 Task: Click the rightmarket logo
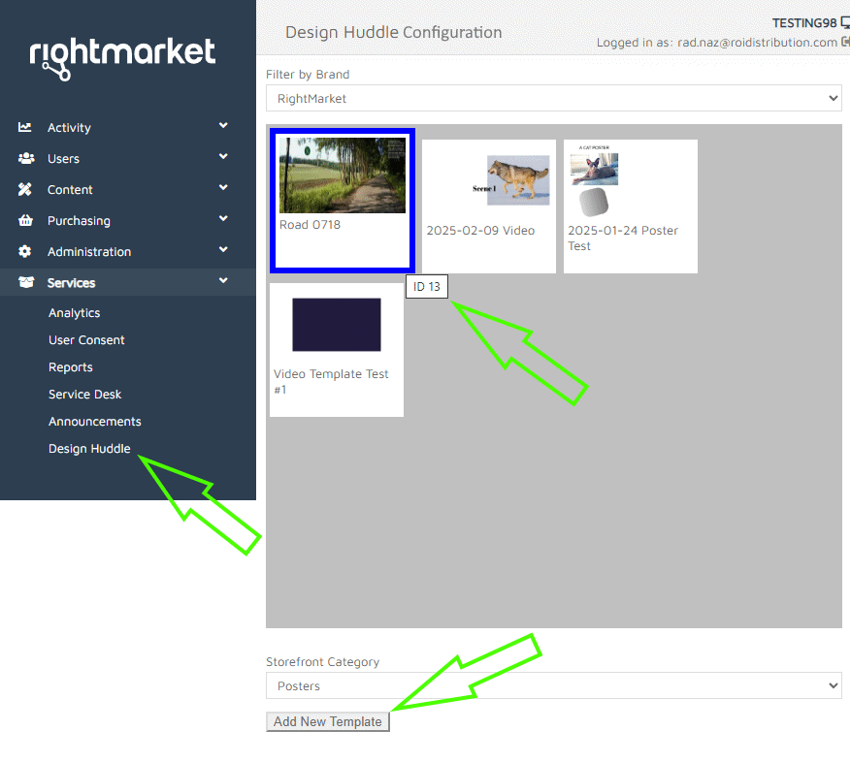pos(122,56)
